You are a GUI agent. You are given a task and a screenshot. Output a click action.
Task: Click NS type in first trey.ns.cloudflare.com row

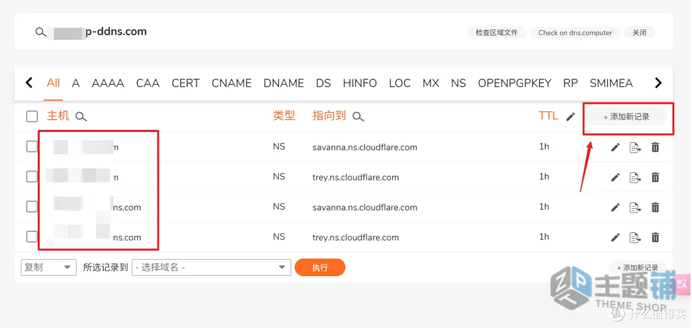pyautogui.click(x=279, y=177)
